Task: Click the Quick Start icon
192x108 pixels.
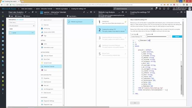Action: [x=42, y=59]
